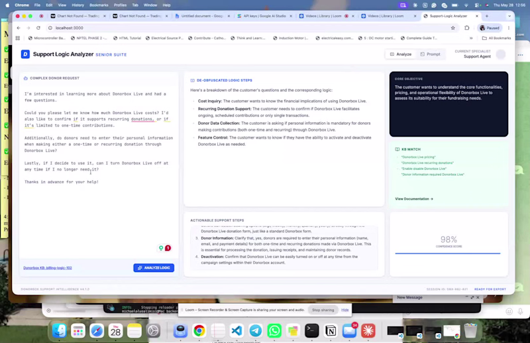Click the support agent avatar circle

(x=501, y=54)
